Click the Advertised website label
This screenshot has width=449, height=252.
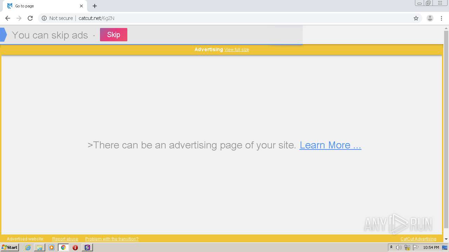click(25, 239)
